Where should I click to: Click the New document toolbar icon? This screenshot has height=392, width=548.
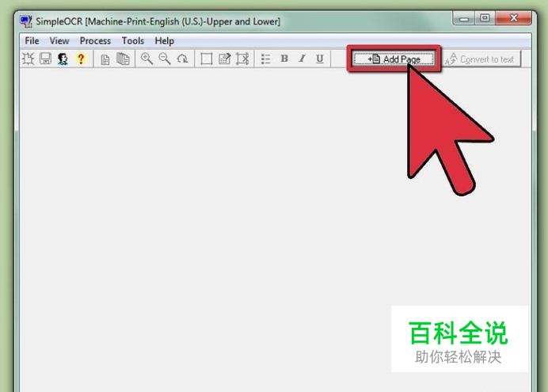28,59
